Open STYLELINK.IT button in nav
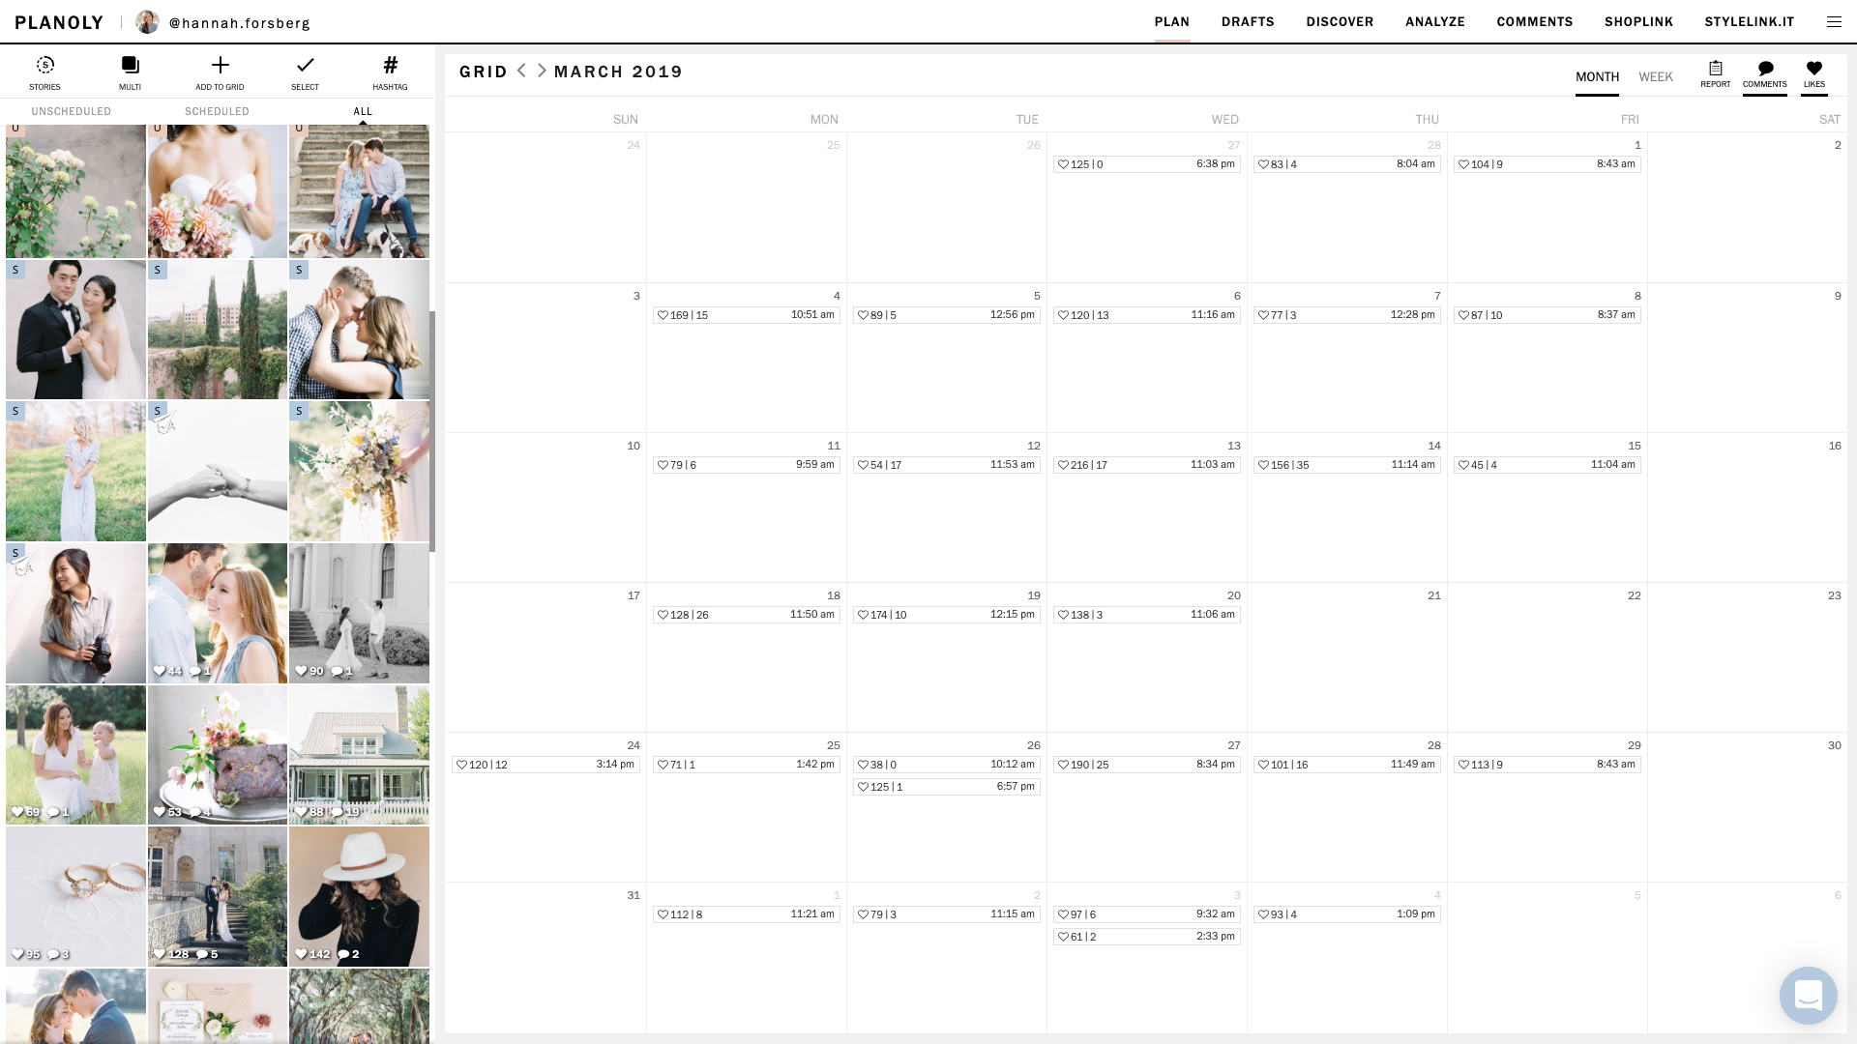Viewport: 1857px width, 1044px height. [x=1750, y=21]
